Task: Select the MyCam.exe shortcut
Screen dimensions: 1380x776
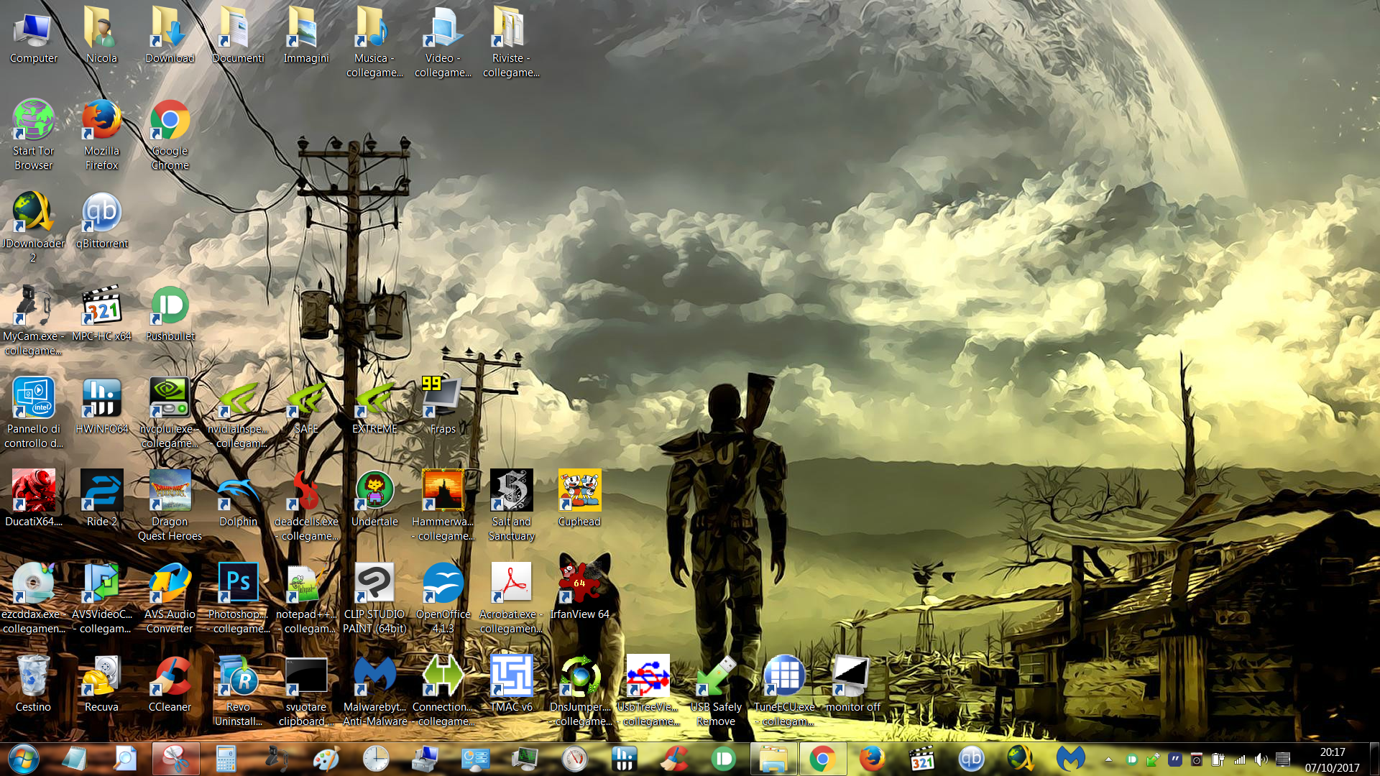Action: [33, 320]
